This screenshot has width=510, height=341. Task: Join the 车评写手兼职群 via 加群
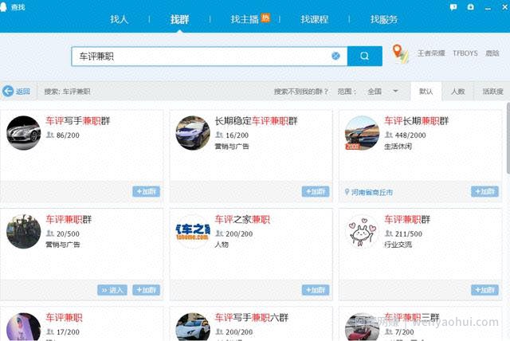tap(147, 191)
